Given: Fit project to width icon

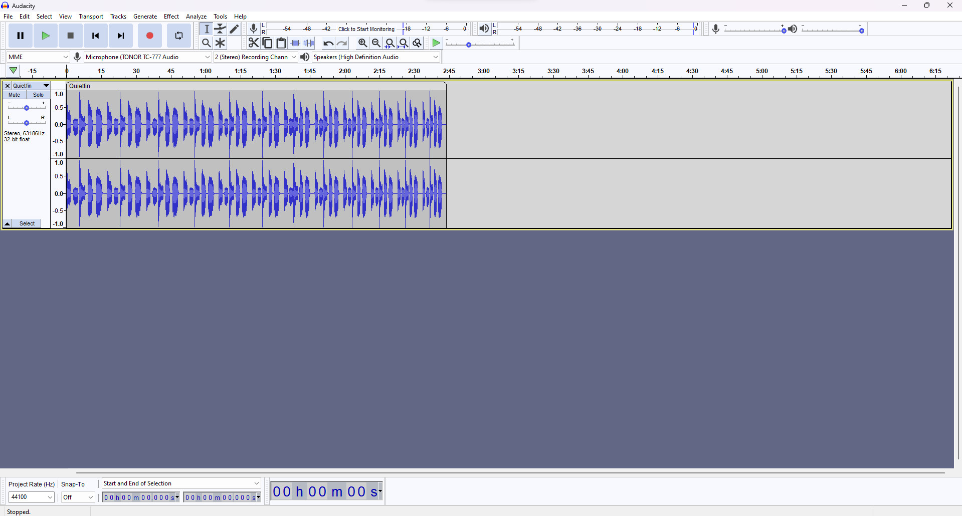Looking at the screenshot, I should pos(404,43).
